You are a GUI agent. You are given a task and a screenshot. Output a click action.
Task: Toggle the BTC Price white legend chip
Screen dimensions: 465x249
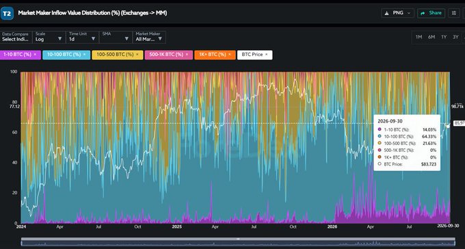pyautogui.click(x=255, y=55)
